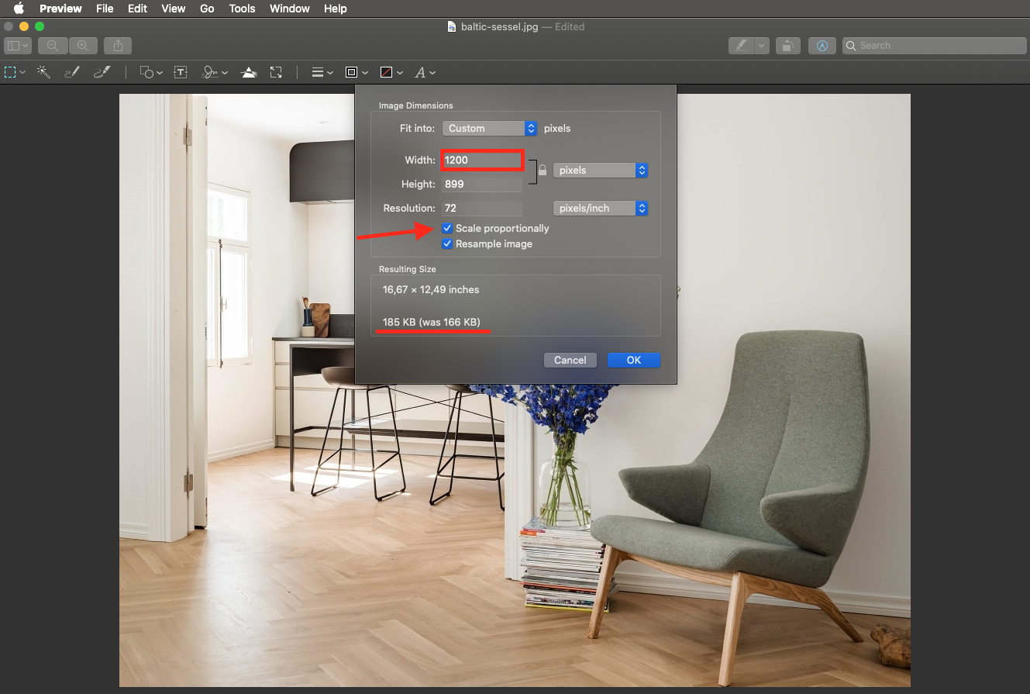Open the File menu
The height and width of the screenshot is (694, 1030).
coord(105,9)
